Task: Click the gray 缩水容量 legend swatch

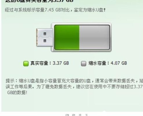Action: tap(84, 64)
